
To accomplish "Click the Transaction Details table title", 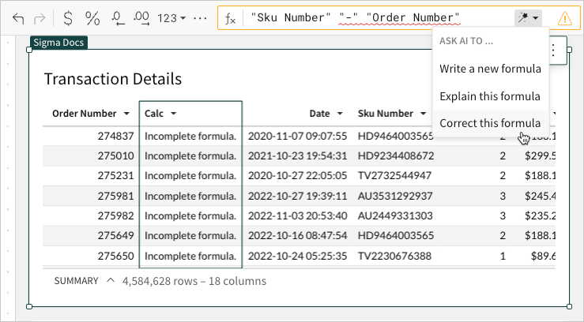I will 113,79.
